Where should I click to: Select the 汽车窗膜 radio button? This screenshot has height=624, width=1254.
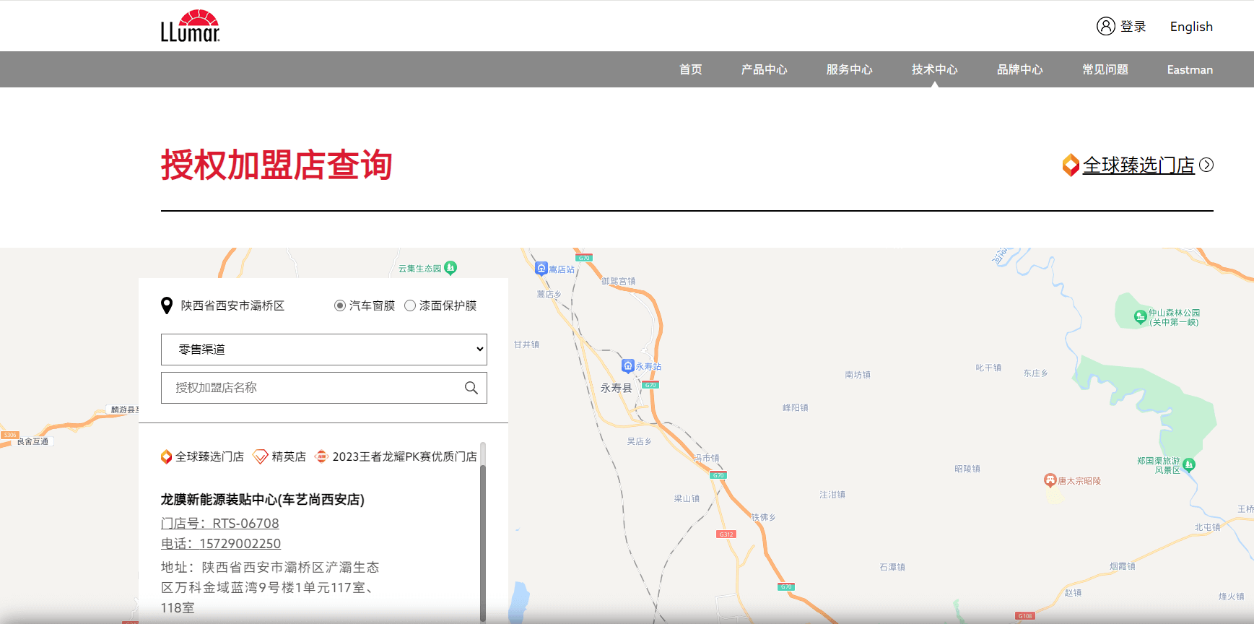pos(339,305)
